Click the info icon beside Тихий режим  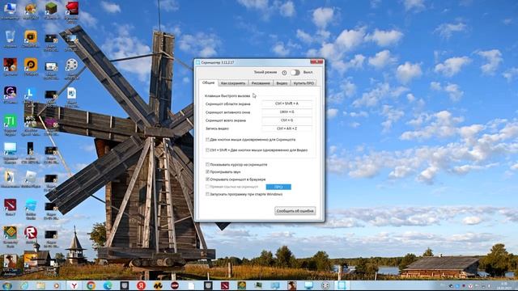click(284, 72)
